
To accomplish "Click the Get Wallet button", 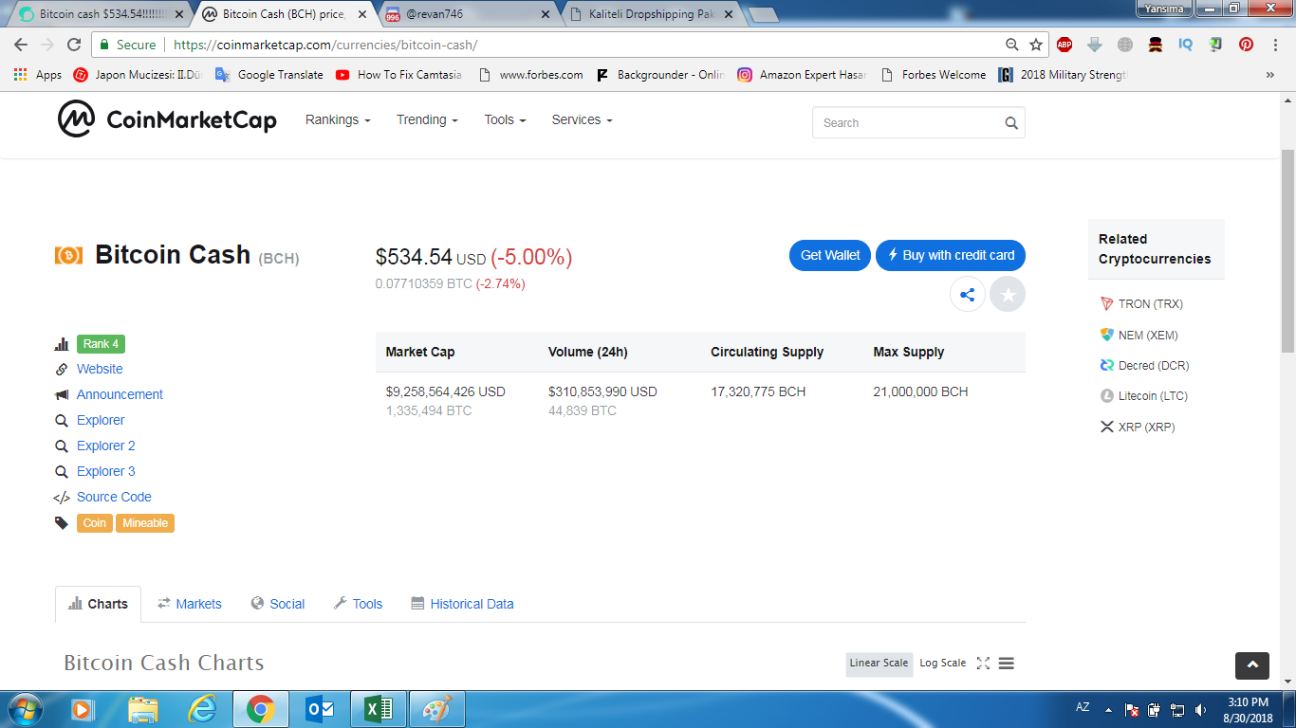I will pos(830,255).
